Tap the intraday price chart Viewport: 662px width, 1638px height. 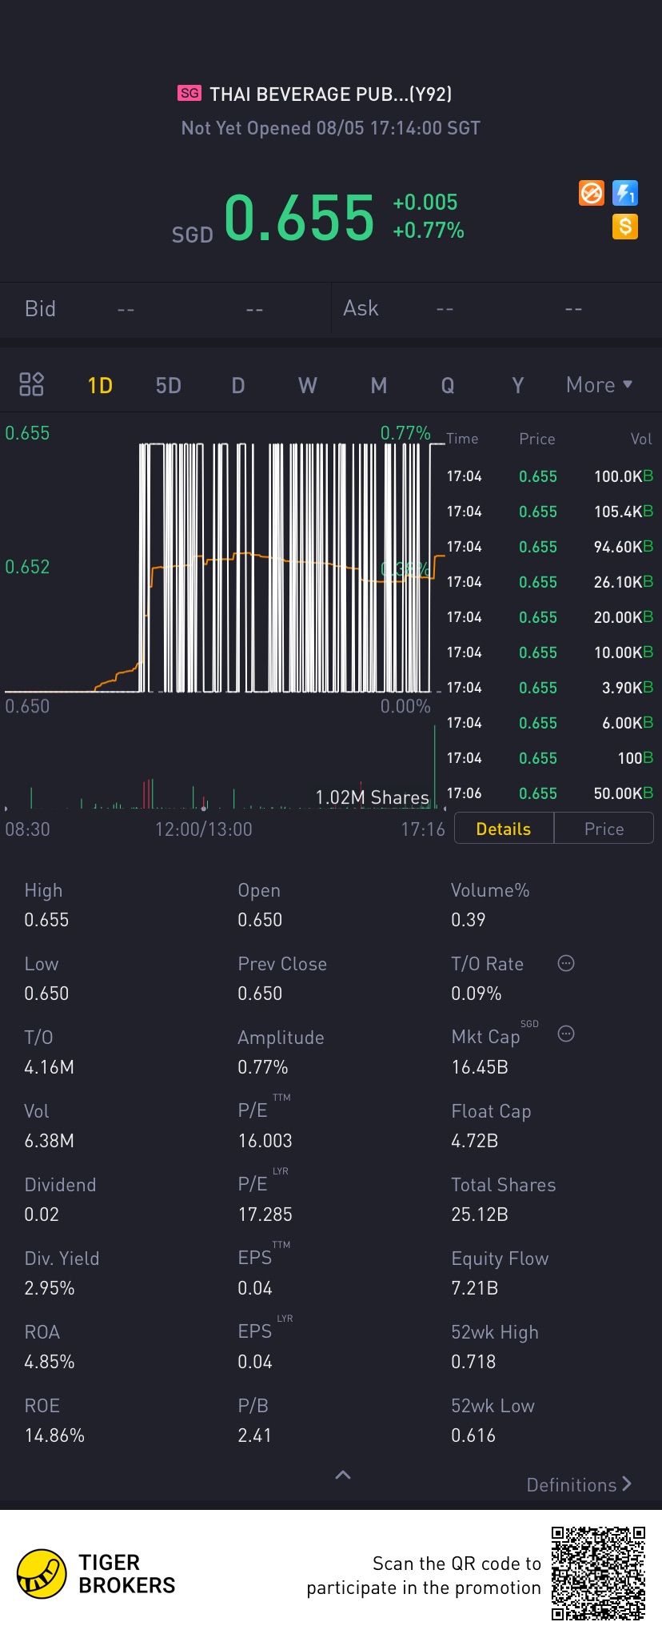coord(223,567)
